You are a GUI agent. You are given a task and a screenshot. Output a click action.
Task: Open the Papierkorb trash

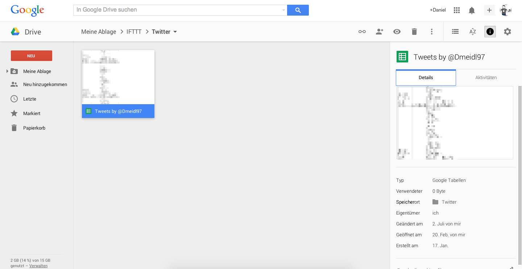[x=34, y=128]
